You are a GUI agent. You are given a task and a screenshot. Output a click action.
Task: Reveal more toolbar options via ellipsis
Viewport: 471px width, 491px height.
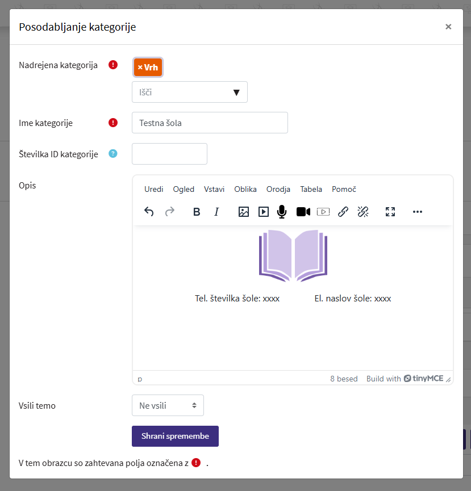click(x=418, y=212)
